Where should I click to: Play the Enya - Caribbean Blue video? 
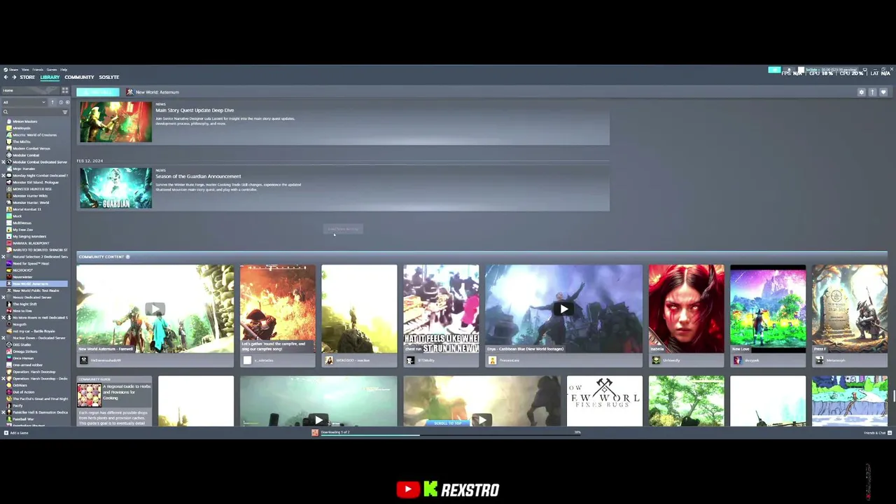click(563, 309)
